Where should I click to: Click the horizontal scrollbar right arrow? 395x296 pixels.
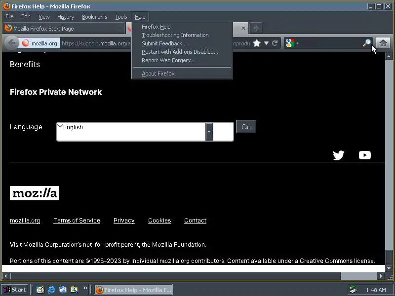tap(381, 276)
